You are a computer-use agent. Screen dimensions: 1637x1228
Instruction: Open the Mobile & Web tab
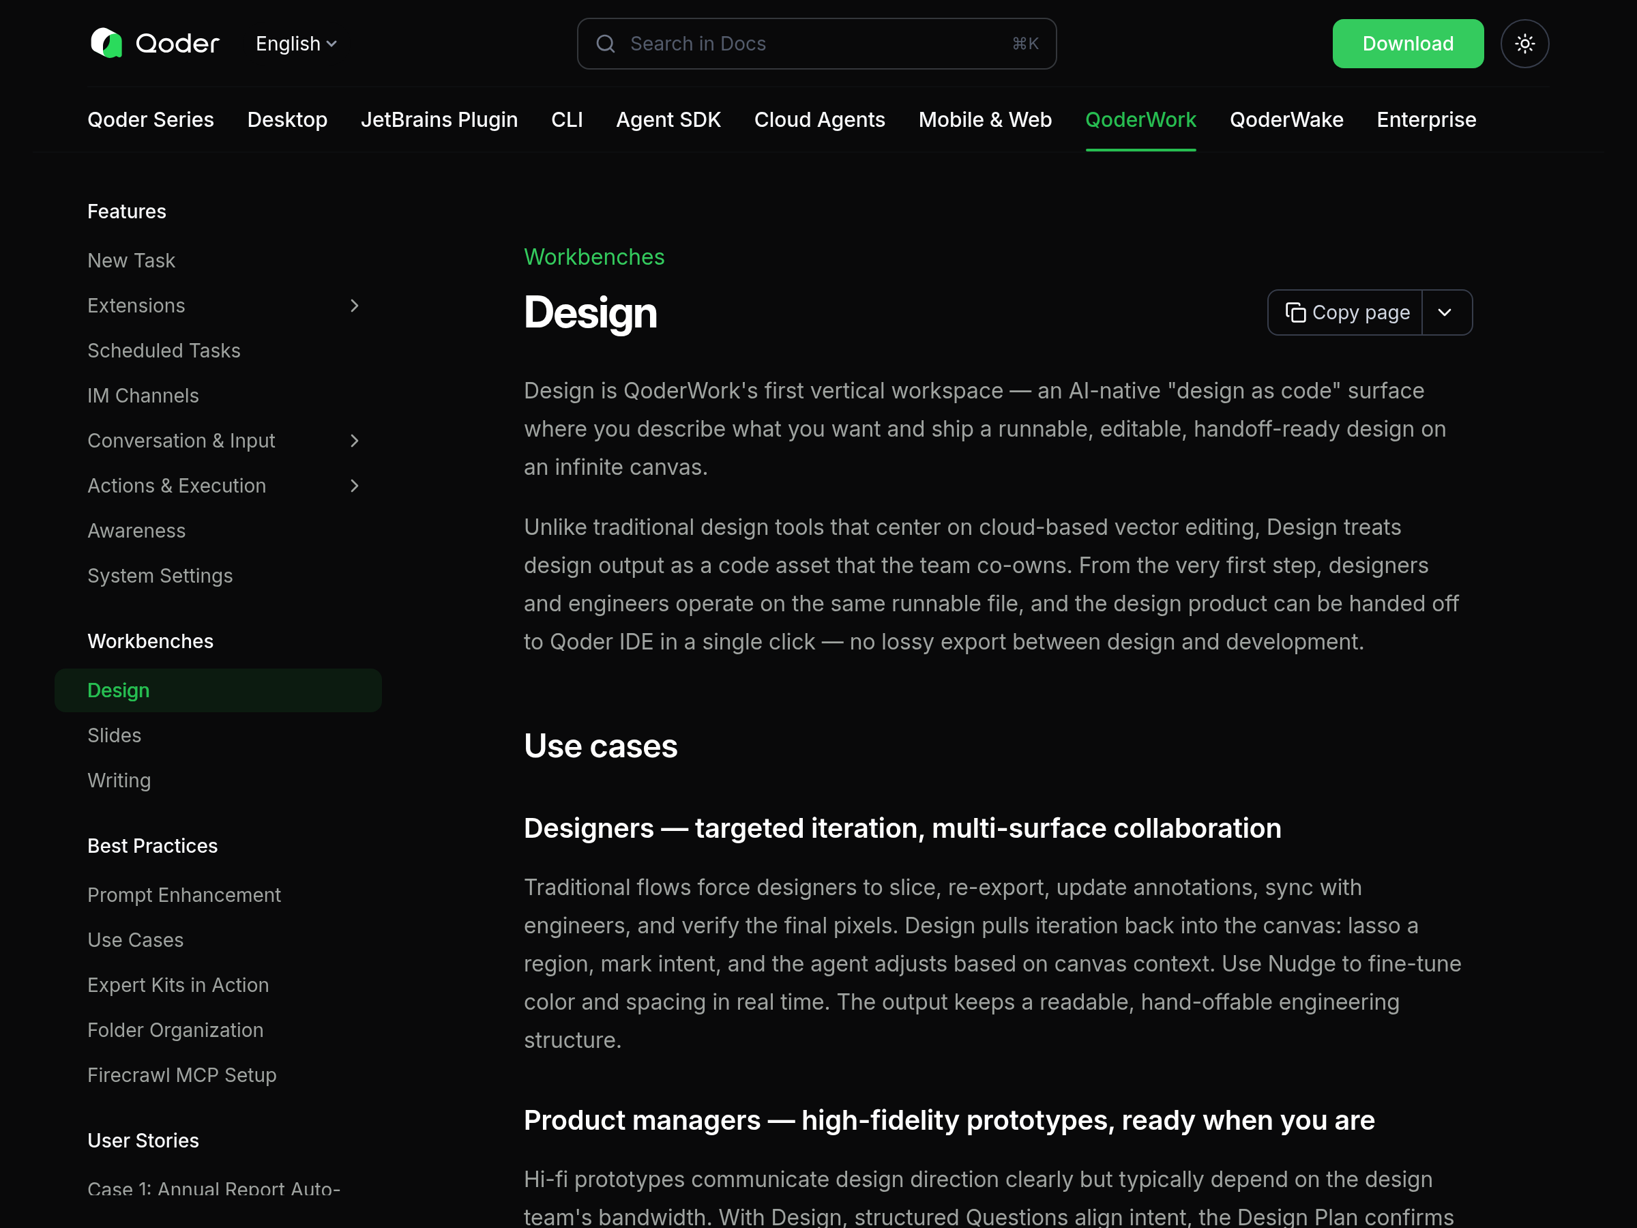tap(985, 120)
